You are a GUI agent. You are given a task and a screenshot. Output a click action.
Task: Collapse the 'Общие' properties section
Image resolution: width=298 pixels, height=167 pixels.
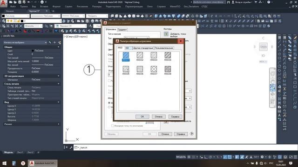[x=59, y=47]
